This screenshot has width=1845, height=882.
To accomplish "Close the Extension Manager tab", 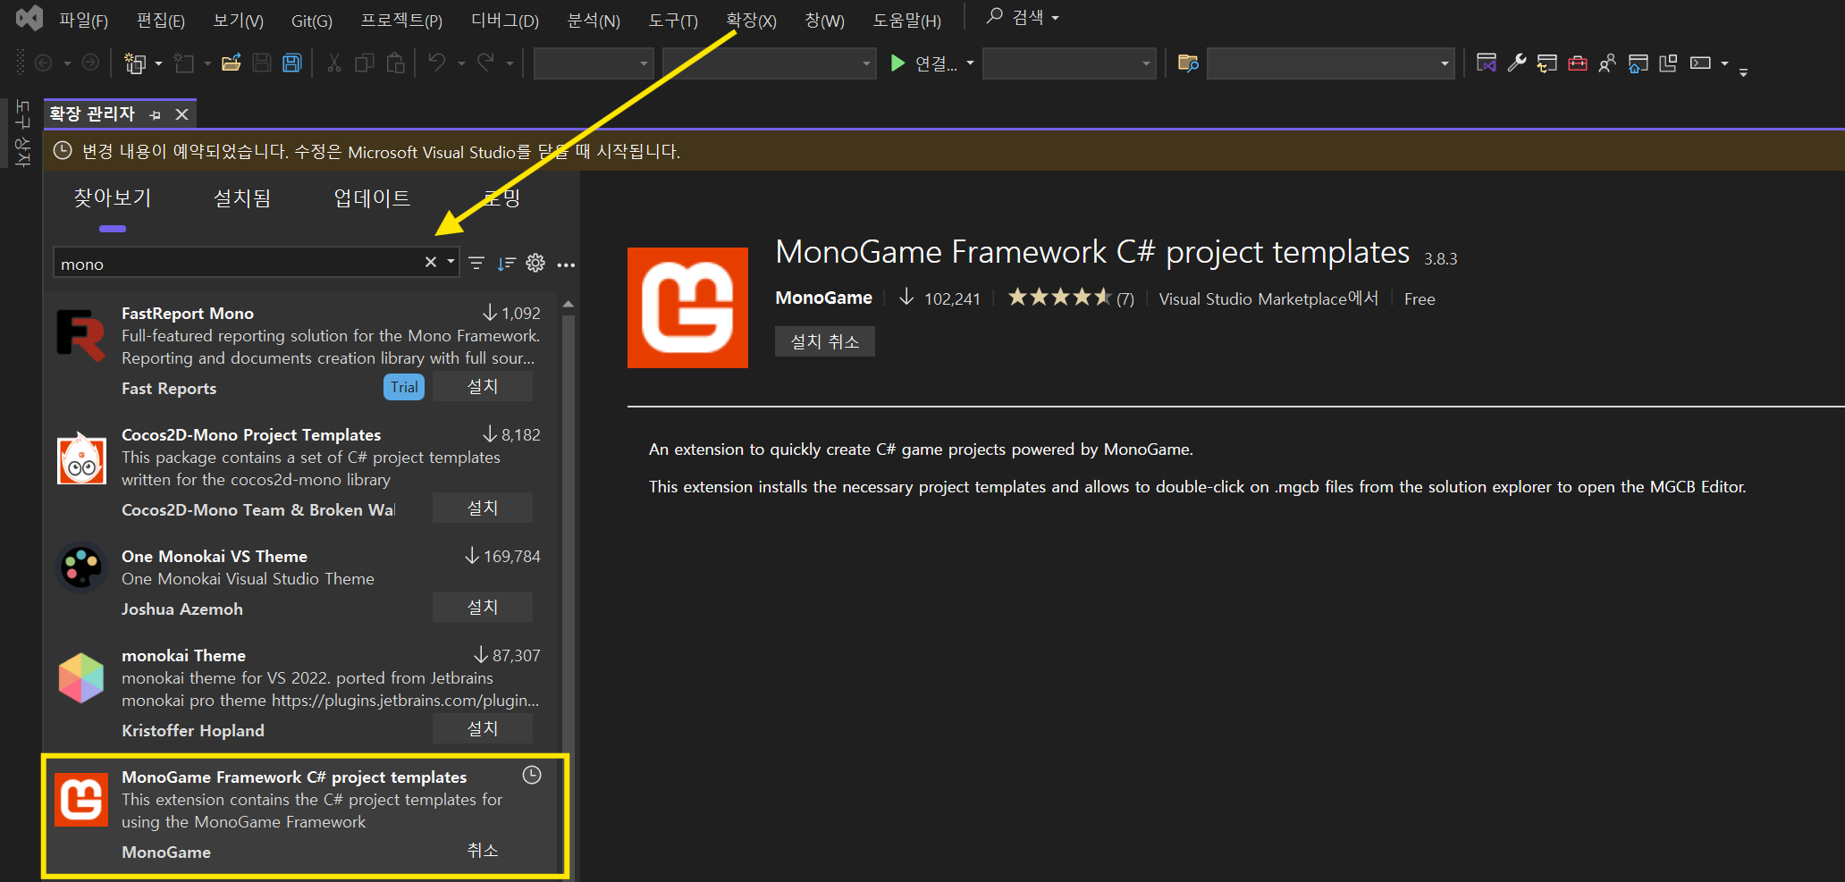I will pyautogui.click(x=181, y=114).
